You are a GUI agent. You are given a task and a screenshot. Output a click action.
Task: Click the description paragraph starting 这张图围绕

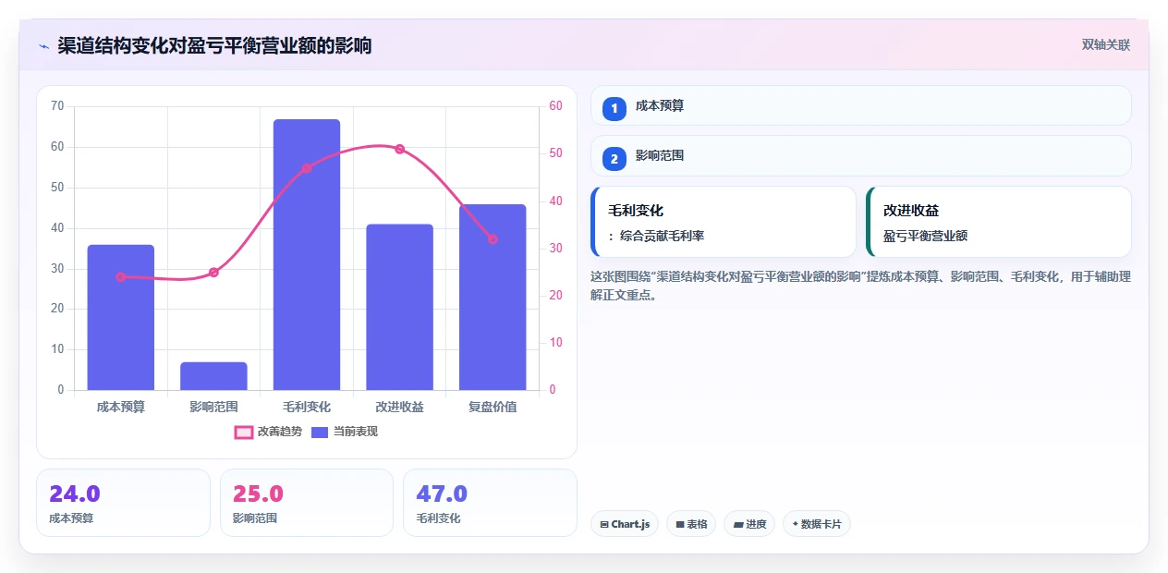point(860,286)
